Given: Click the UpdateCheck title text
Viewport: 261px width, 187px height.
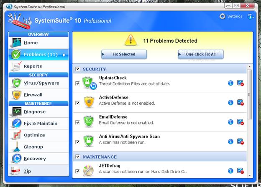Looking at the screenshot, I should coord(113,78).
